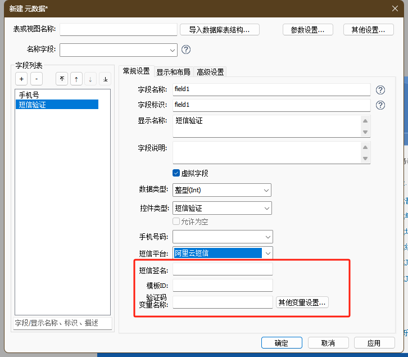Click the 显示名称 scrollbar down arrow
The height and width of the screenshot is (357, 408).
pyautogui.click(x=366, y=133)
